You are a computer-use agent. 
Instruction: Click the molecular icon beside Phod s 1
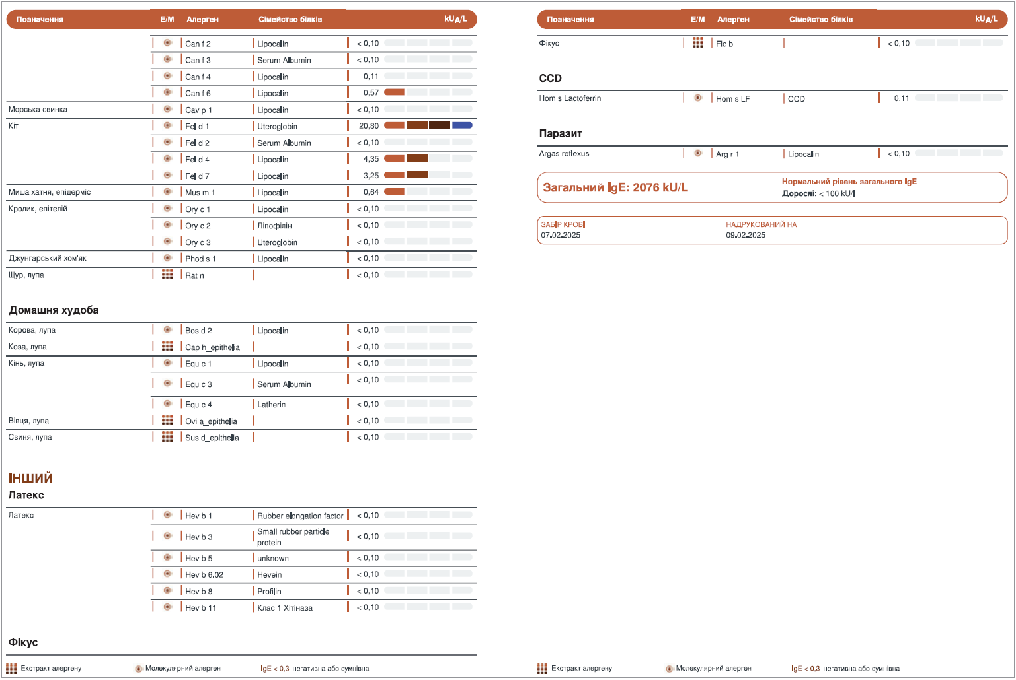tap(167, 258)
